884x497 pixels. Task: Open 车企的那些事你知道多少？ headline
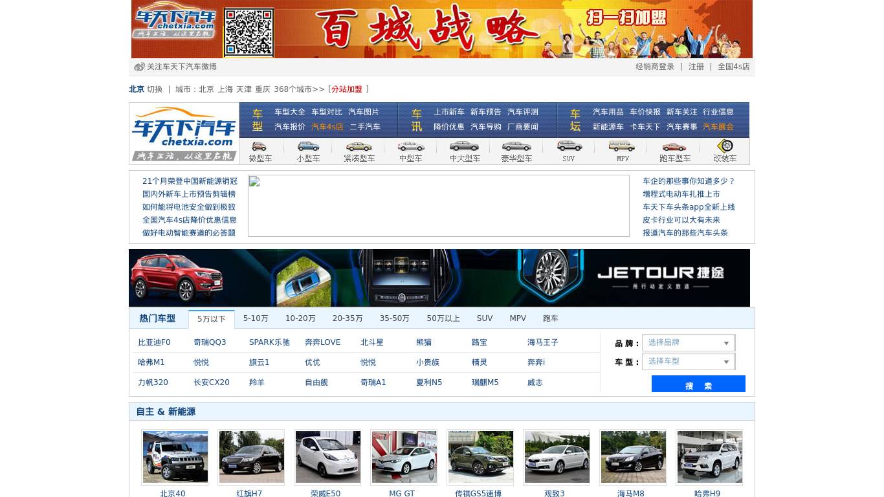689,181
